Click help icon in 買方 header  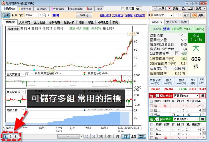pos(158,95)
